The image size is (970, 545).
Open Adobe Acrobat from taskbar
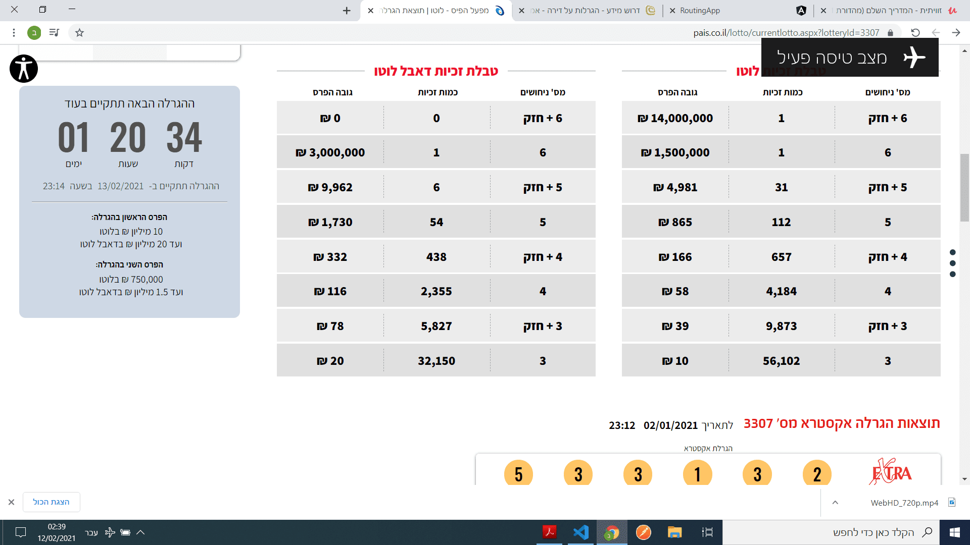[549, 532]
